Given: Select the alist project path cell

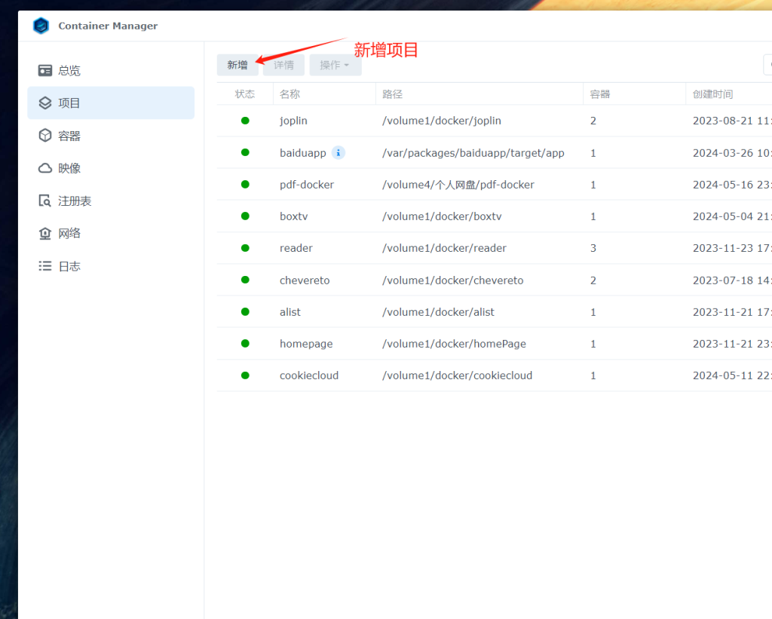Looking at the screenshot, I should [437, 311].
